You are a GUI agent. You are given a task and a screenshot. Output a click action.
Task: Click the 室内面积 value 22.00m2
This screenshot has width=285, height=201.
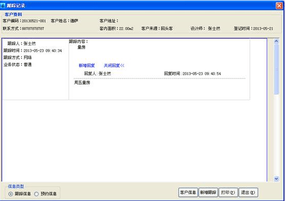[x=126, y=28]
